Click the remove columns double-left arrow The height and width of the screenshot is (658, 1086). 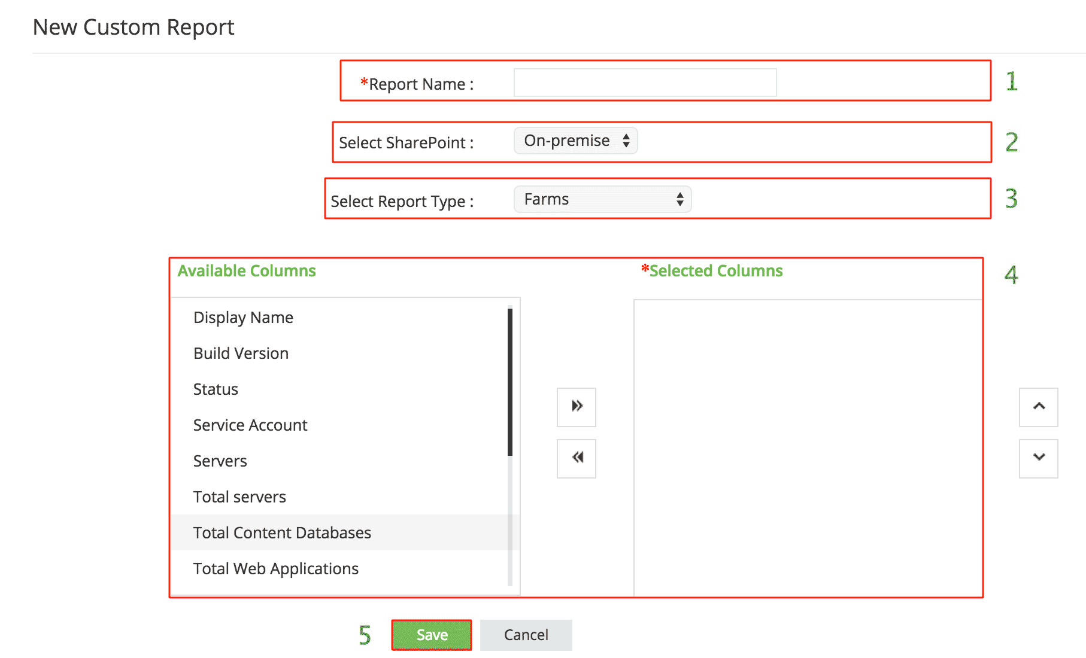[x=576, y=458]
